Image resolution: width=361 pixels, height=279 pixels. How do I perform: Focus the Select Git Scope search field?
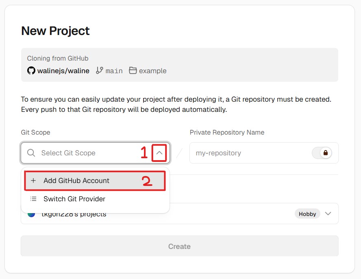(x=81, y=153)
